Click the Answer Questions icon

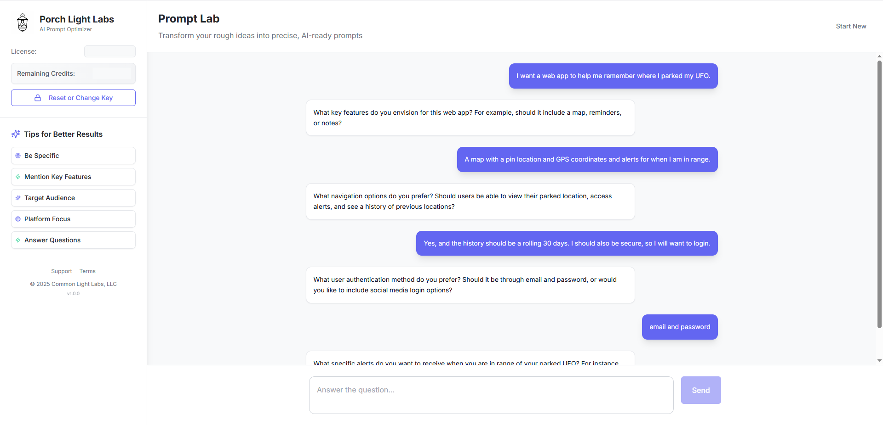[x=18, y=240]
